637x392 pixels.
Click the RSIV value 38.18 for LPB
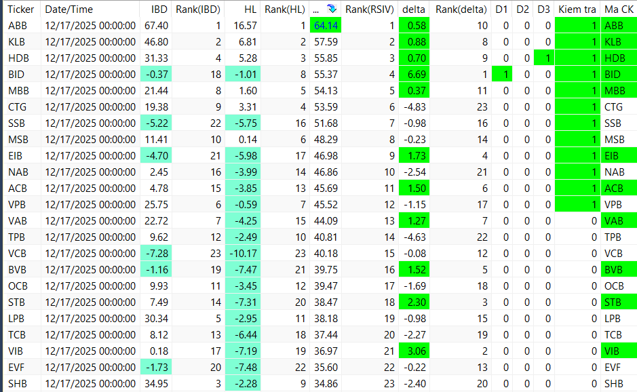coord(326,319)
